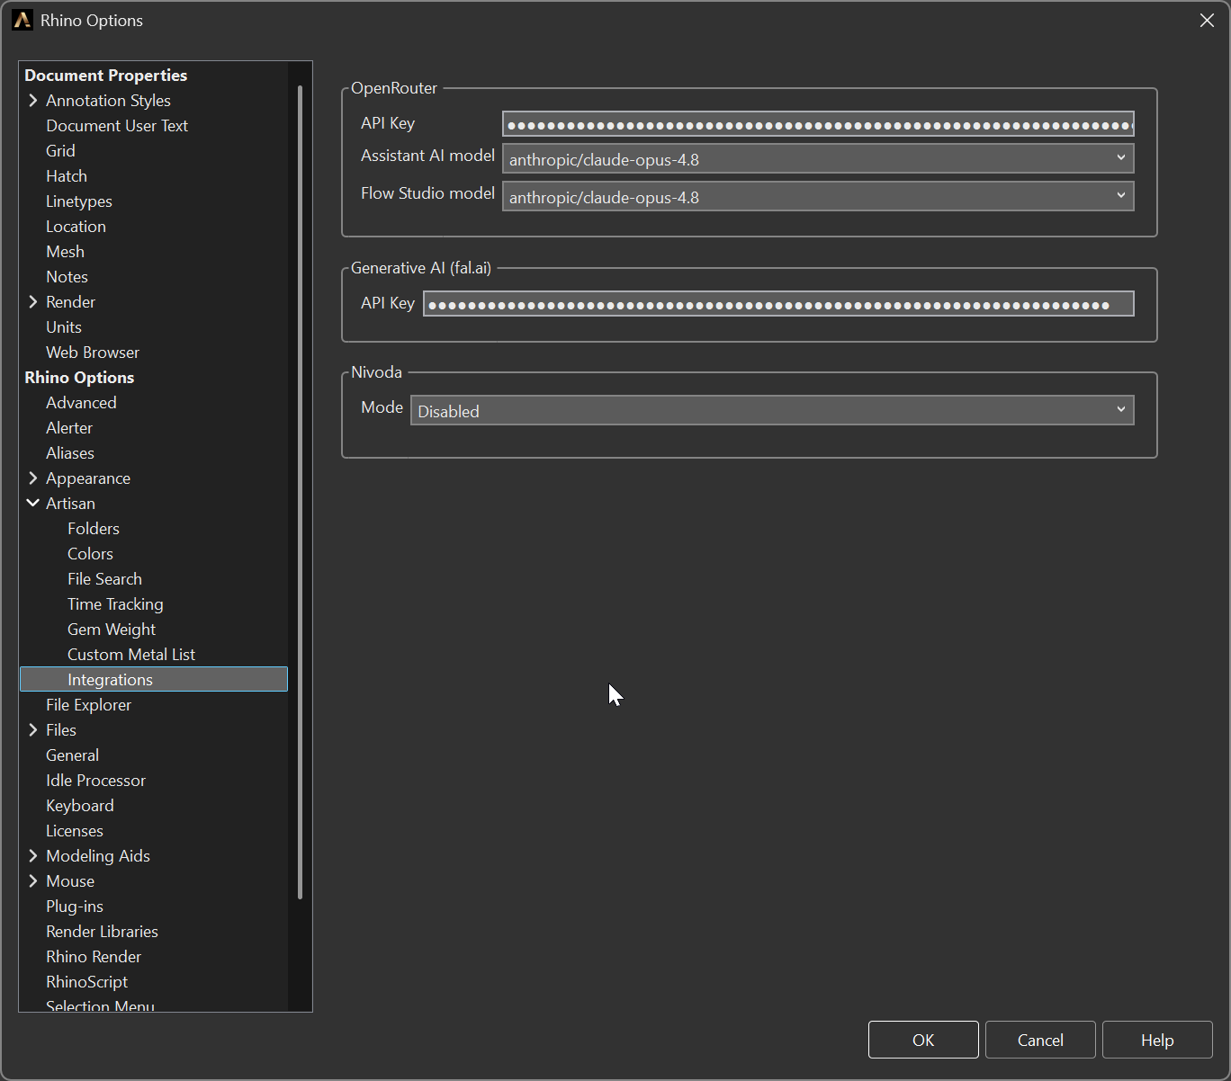This screenshot has height=1081, width=1231.
Task: Select Document User Text in the tree
Action: tap(117, 126)
